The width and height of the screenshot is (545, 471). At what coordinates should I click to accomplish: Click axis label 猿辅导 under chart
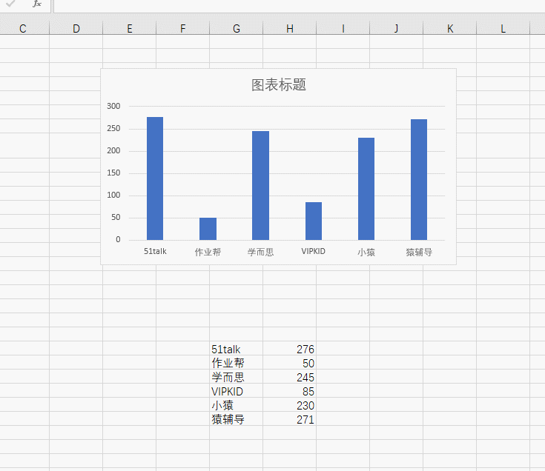pos(419,252)
